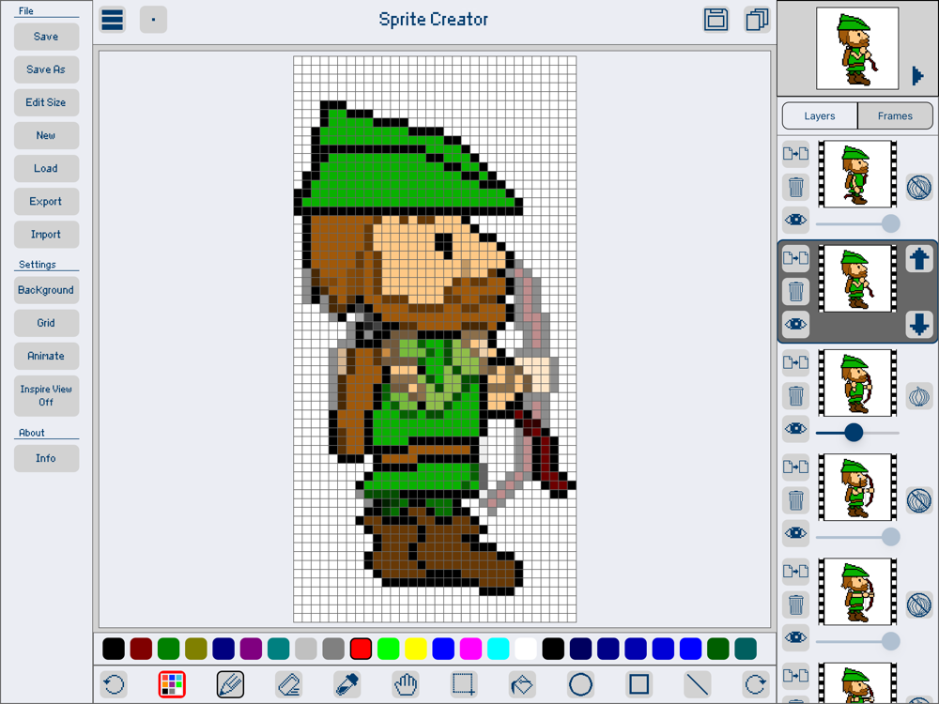Click the Load button
The width and height of the screenshot is (939, 704).
(46, 168)
